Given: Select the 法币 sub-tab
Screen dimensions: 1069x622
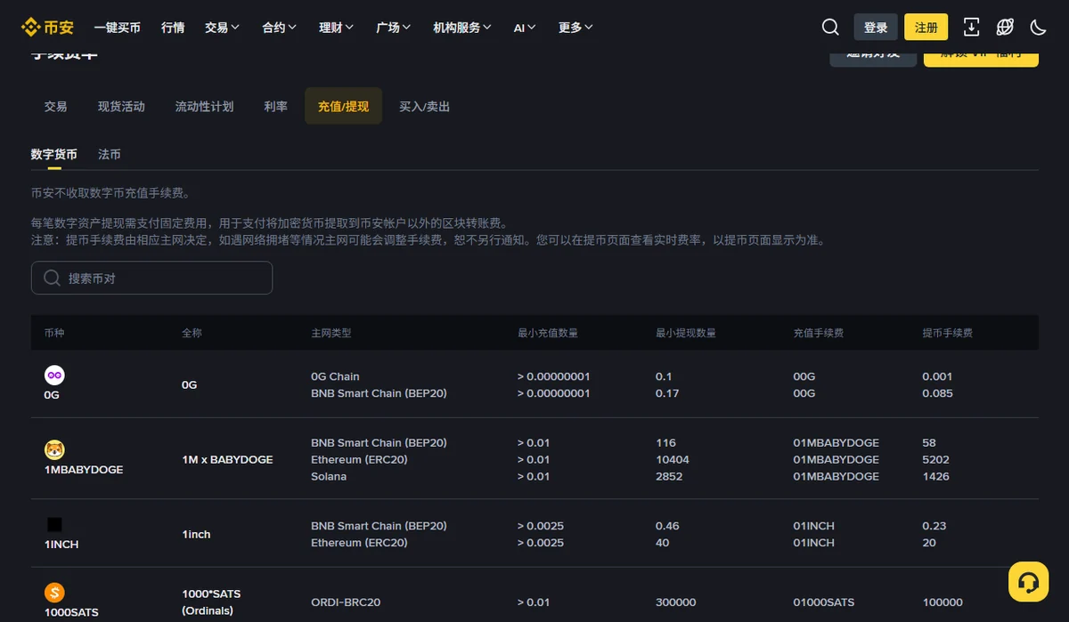Looking at the screenshot, I should (x=110, y=154).
